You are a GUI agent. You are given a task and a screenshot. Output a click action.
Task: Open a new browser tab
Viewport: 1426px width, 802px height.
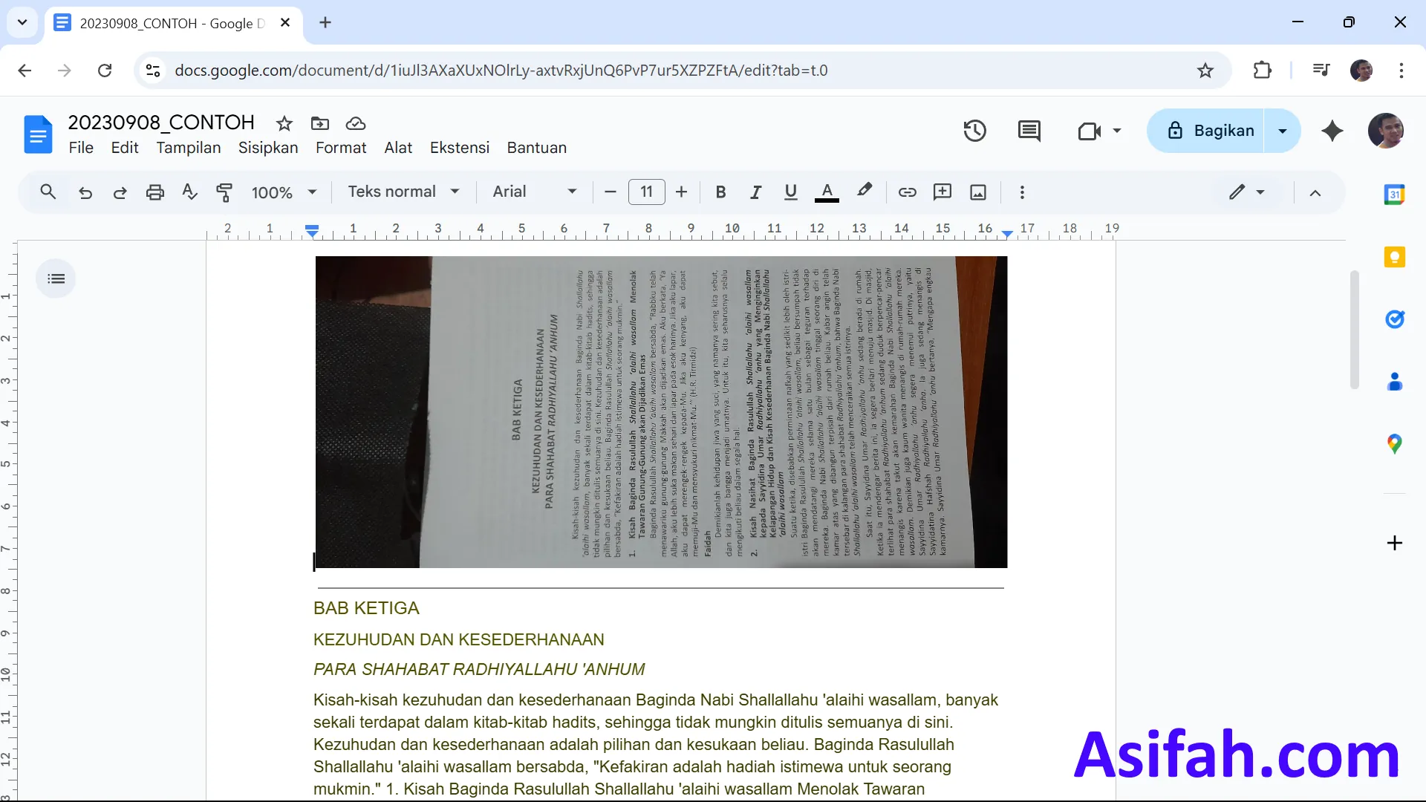pyautogui.click(x=325, y=22)
